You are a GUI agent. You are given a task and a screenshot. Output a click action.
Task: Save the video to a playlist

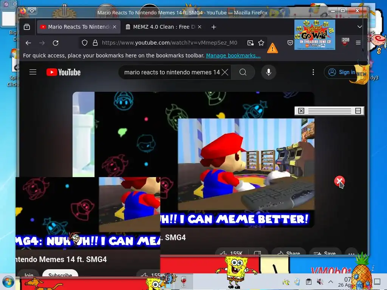325,252
